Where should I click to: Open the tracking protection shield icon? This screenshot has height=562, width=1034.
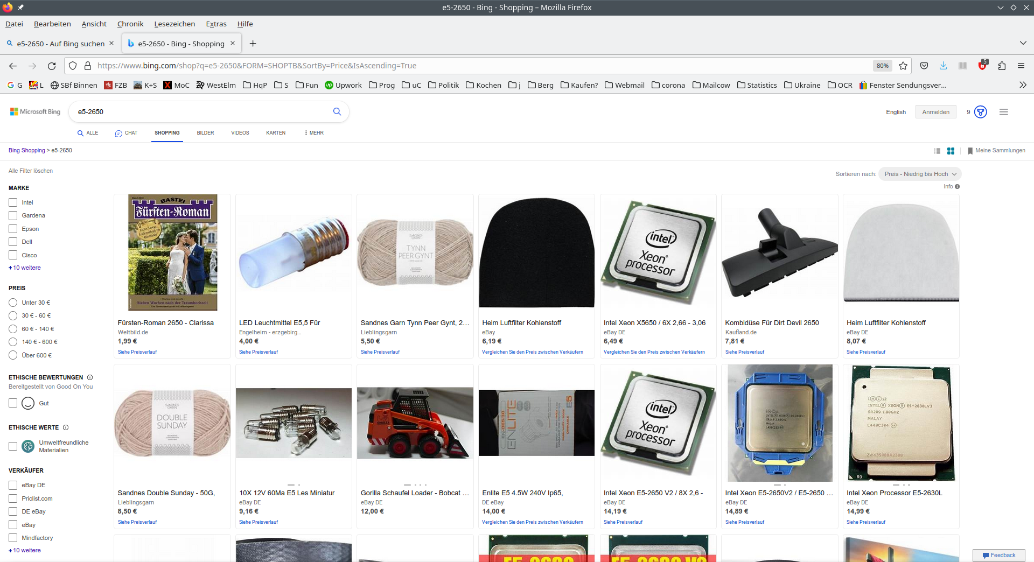pyautogui.click(x=73, y=66)
